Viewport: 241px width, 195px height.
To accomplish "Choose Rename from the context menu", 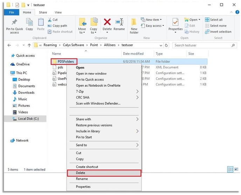I will [104, 179].
